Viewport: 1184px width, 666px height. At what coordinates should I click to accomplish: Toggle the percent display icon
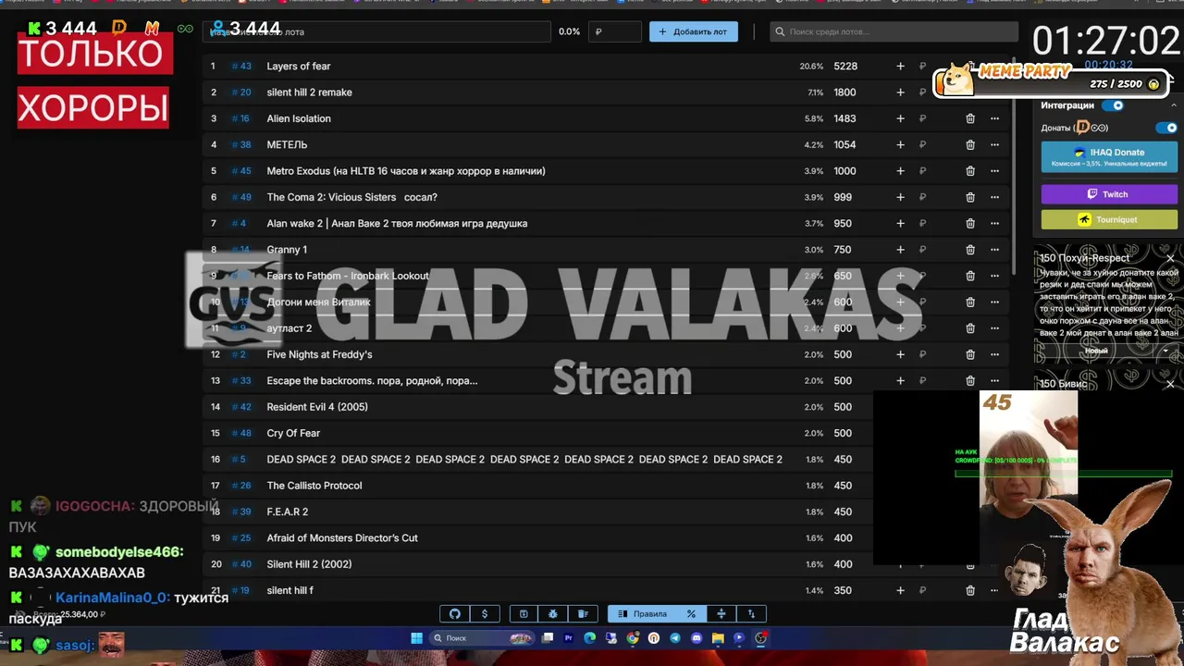tap(691, 614)
